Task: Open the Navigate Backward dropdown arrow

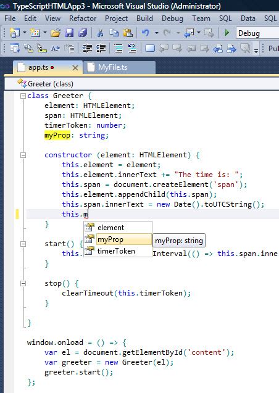Action: [x=199, y=33]
